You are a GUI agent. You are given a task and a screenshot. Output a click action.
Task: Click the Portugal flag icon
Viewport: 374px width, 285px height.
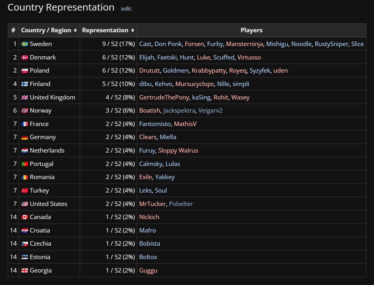pos(25,164)
